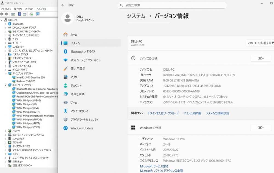Open システムの詳細設定 link

(x=217, y=113)
